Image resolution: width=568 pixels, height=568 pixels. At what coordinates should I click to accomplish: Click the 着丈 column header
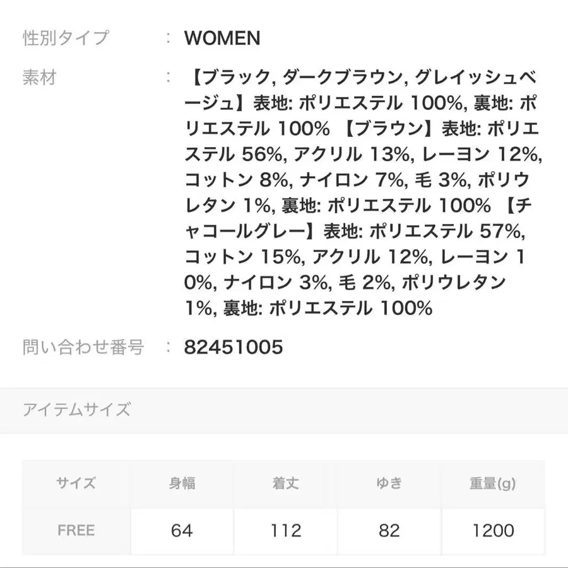pyautogui.click(x=285, y=484)
